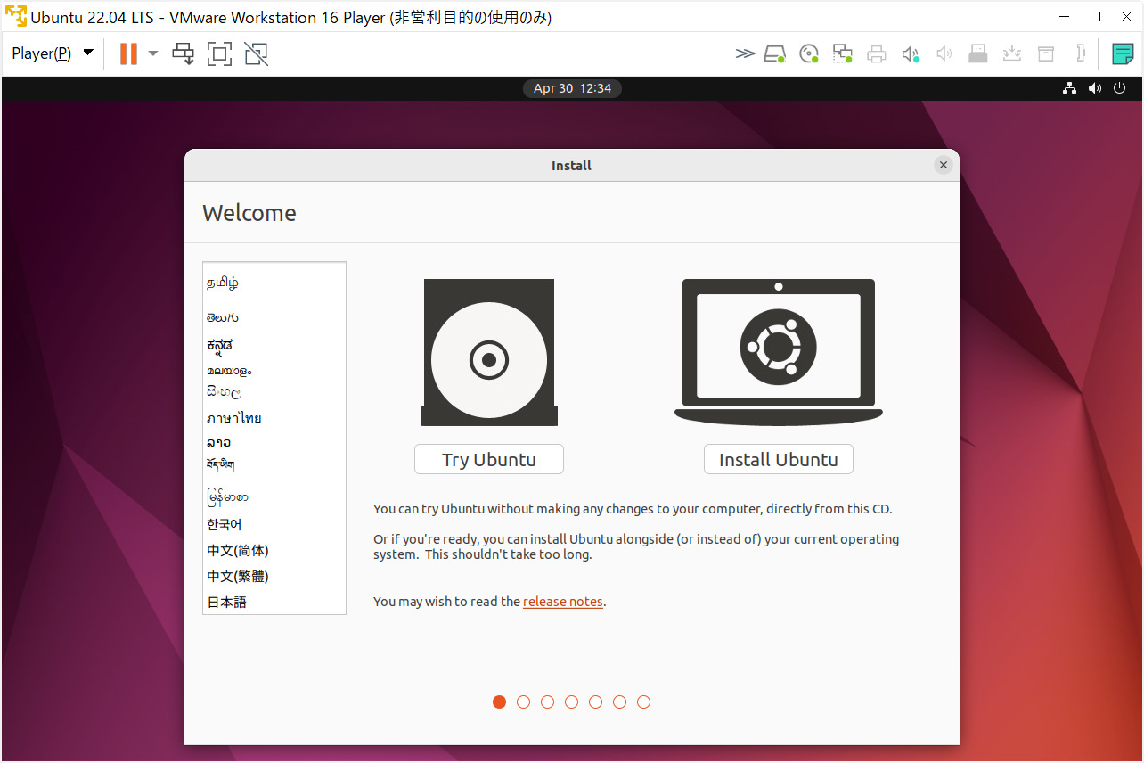This screenshot has height=763, width=1144.
Task: Click the VMware Player app icon in title bar
Action: [x=15, y=16]
